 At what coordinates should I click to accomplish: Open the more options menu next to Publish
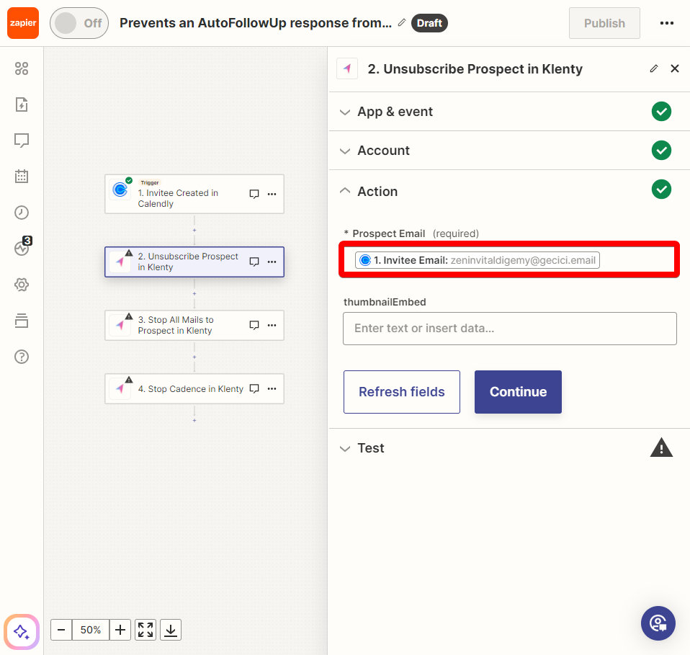(x=667, y=23)
